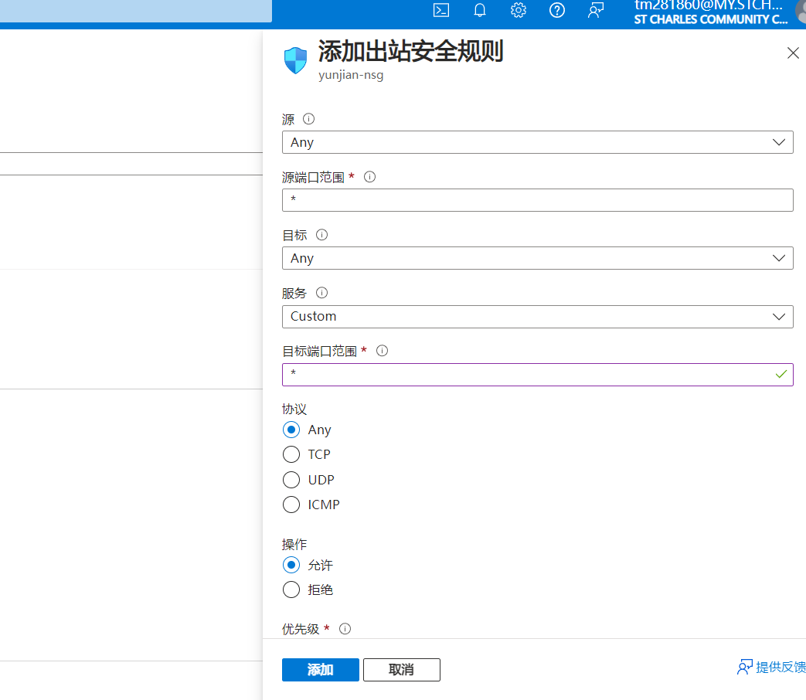This screenshot has height=700, width=806.
Task: Open the 源 dropdown showing Any
Action: point(538,142)
